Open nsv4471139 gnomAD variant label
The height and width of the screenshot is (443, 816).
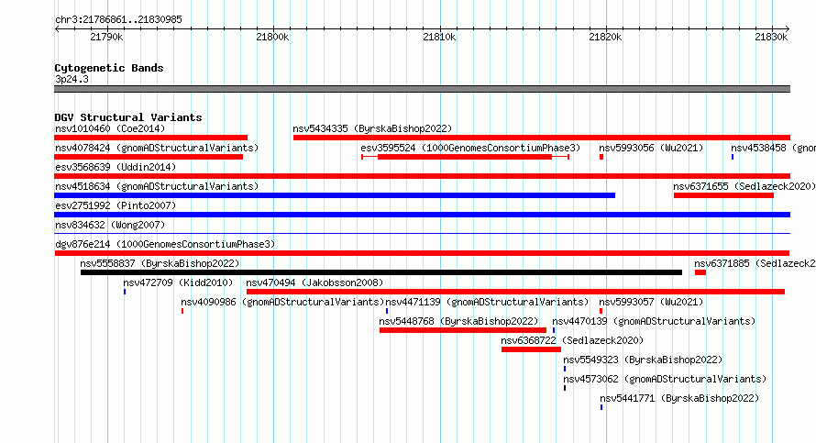[x=487, y=302]
